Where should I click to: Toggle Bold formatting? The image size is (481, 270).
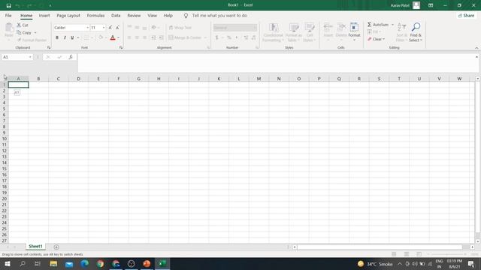tap(57, 37)
